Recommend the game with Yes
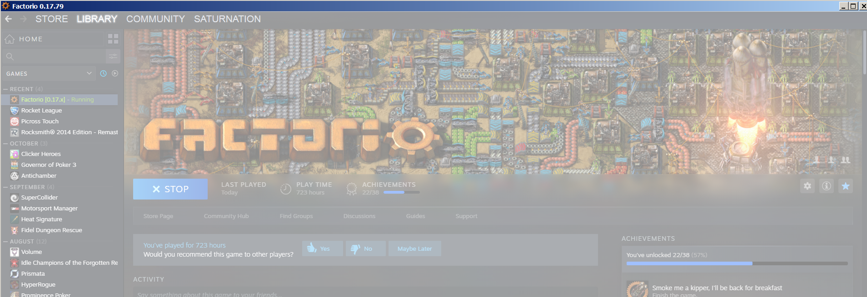The width and height of the screenshot is (867, 297). tap(323, 248)
